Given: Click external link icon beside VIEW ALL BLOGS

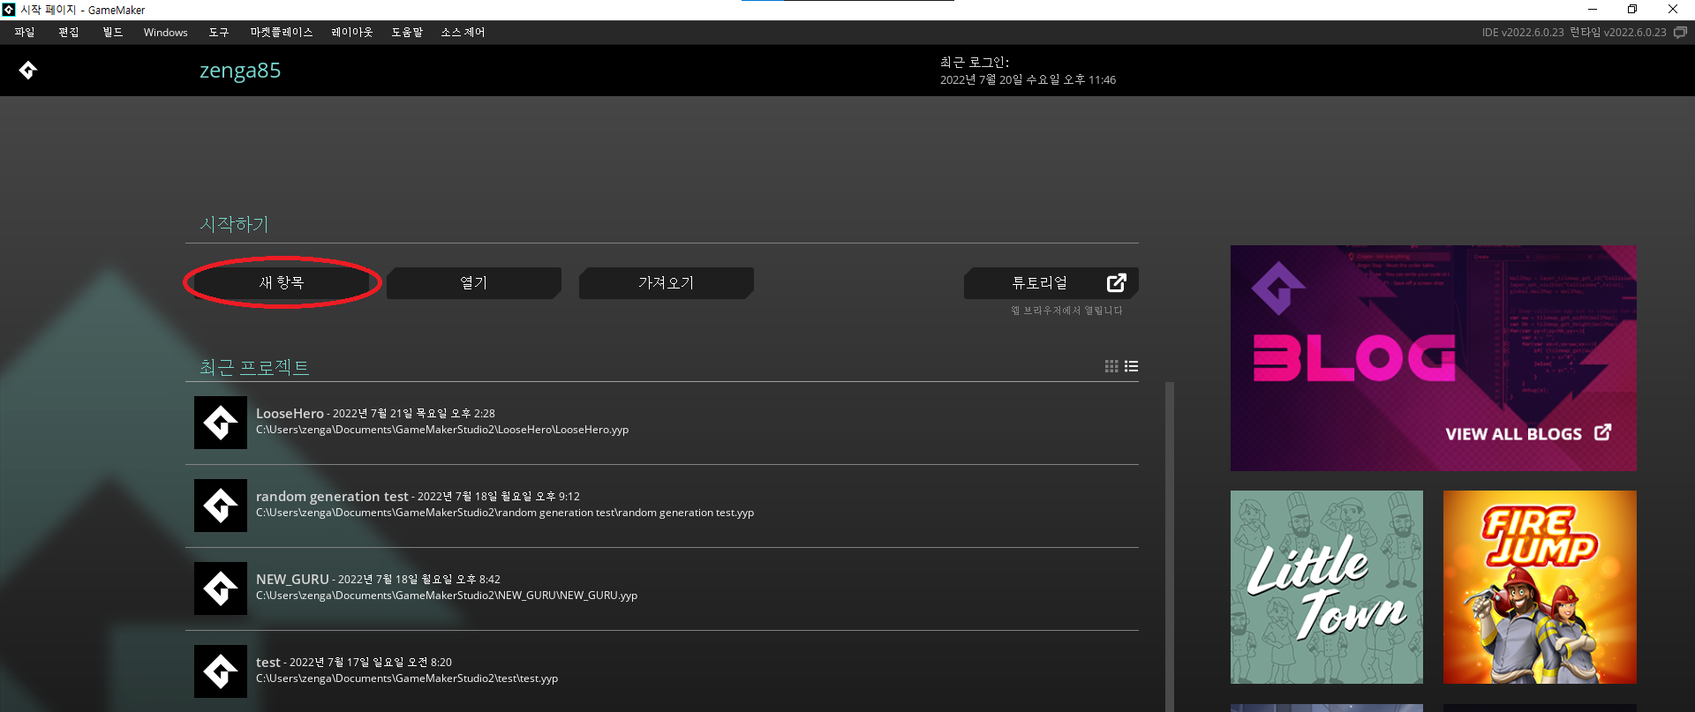Looking at the screenshot, I should click(x=1603, y=432).
